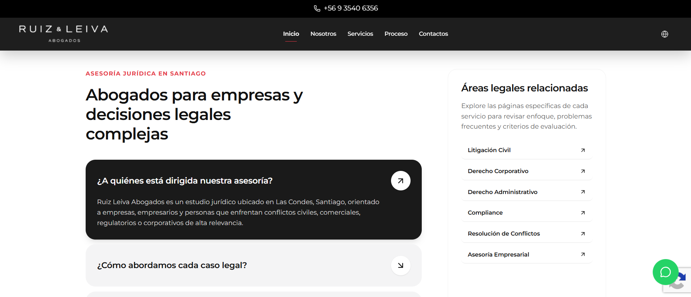The height and width of the screenshot is (297, 691).
Task: Click the 'Áreas legales relacionadas' heading
Action: point(524,88)
